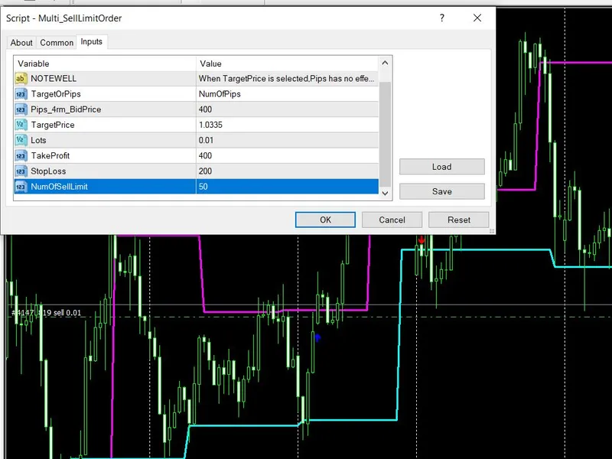The height and width of the screenshot is (459, 612).
Task: Click the red down arrow on chart
Action: click(x=422, y=239)
